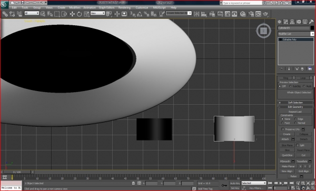Open the Render Setup teapot icon

coord(251,14)
